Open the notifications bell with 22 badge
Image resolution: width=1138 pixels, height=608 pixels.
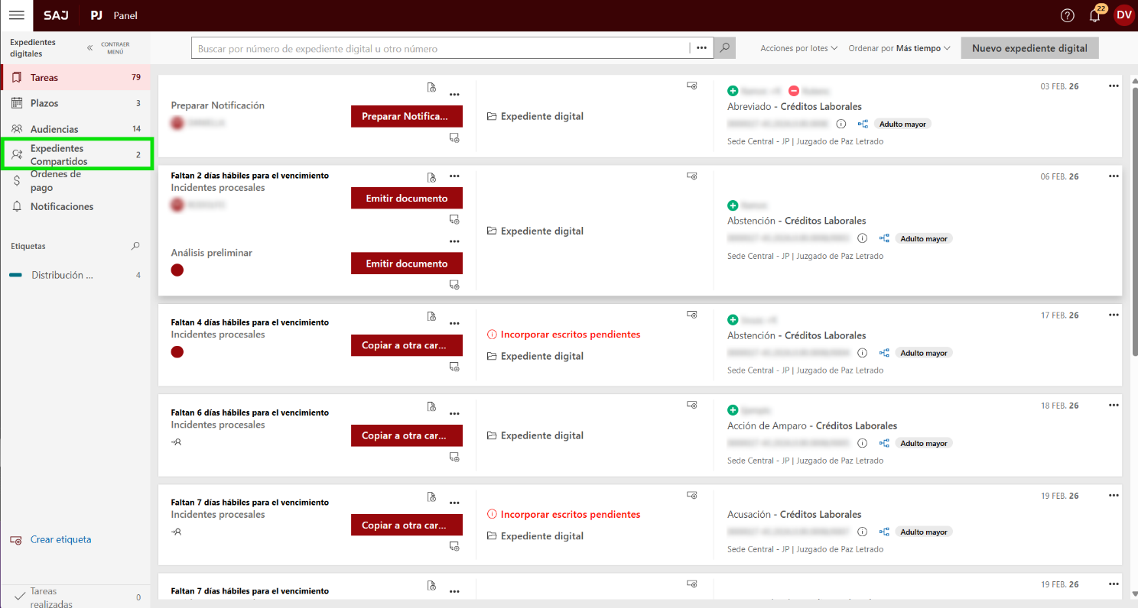coord(1094,16)
